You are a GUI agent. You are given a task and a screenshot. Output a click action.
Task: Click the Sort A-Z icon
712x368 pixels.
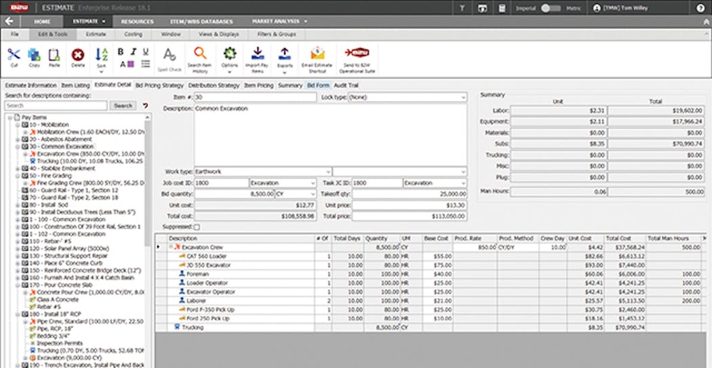pos(101,55)
